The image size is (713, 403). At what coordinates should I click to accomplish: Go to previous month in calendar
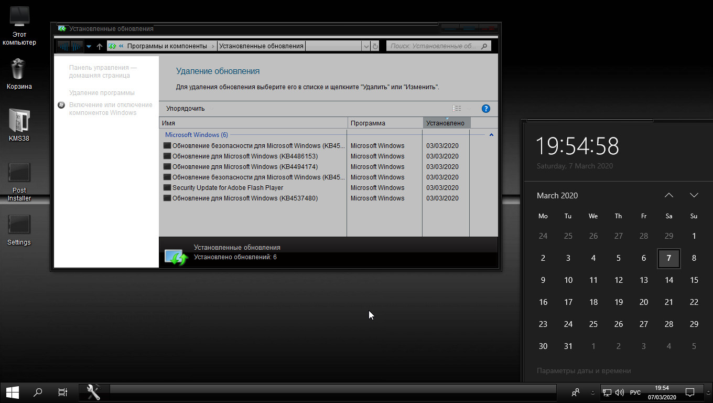click(x=669, y=195)
